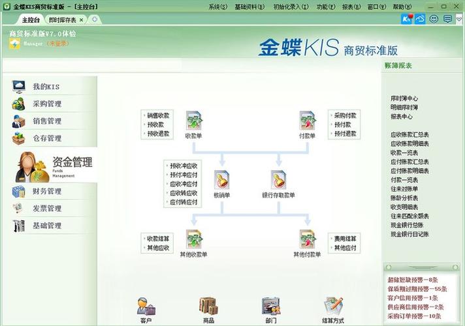Click the 未登录 login link
This screenshot has height=326, width=465.
(x=58, y=44)
